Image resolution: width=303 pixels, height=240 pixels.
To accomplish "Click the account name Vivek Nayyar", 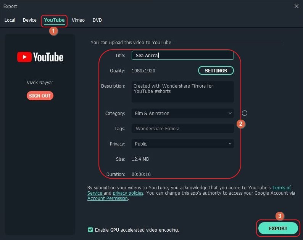I will [40, 83].
